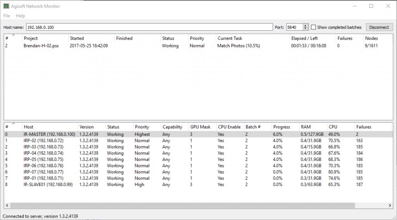The height and width of the screenshot is (220, 397).
Task: Click the batch Failures column header
Action: click(349, 38)
